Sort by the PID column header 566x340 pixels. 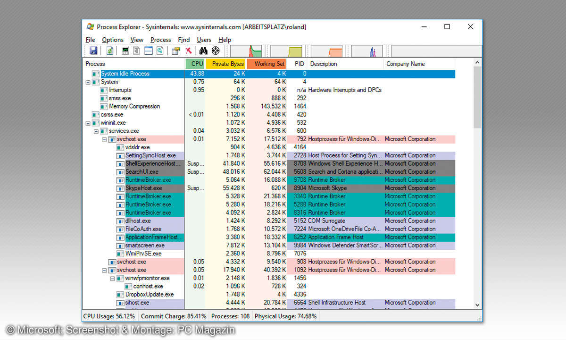(x=297, y=64)
